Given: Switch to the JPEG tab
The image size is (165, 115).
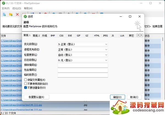Looking at the screenshot, I should (x=105, y=36).
